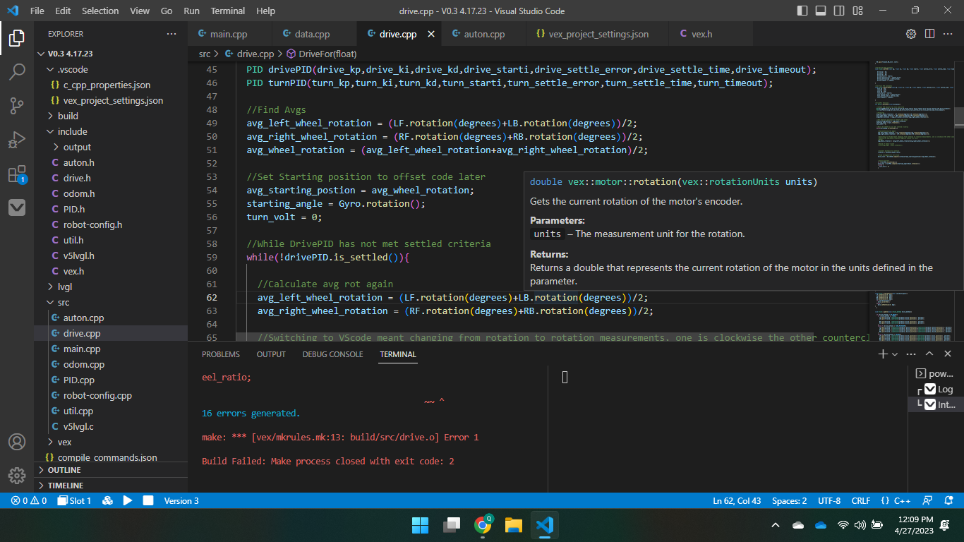Toggle the bottom Panel layout button
Image resolution: width=964 pixels, height=542 pixels.
point(821,11)
